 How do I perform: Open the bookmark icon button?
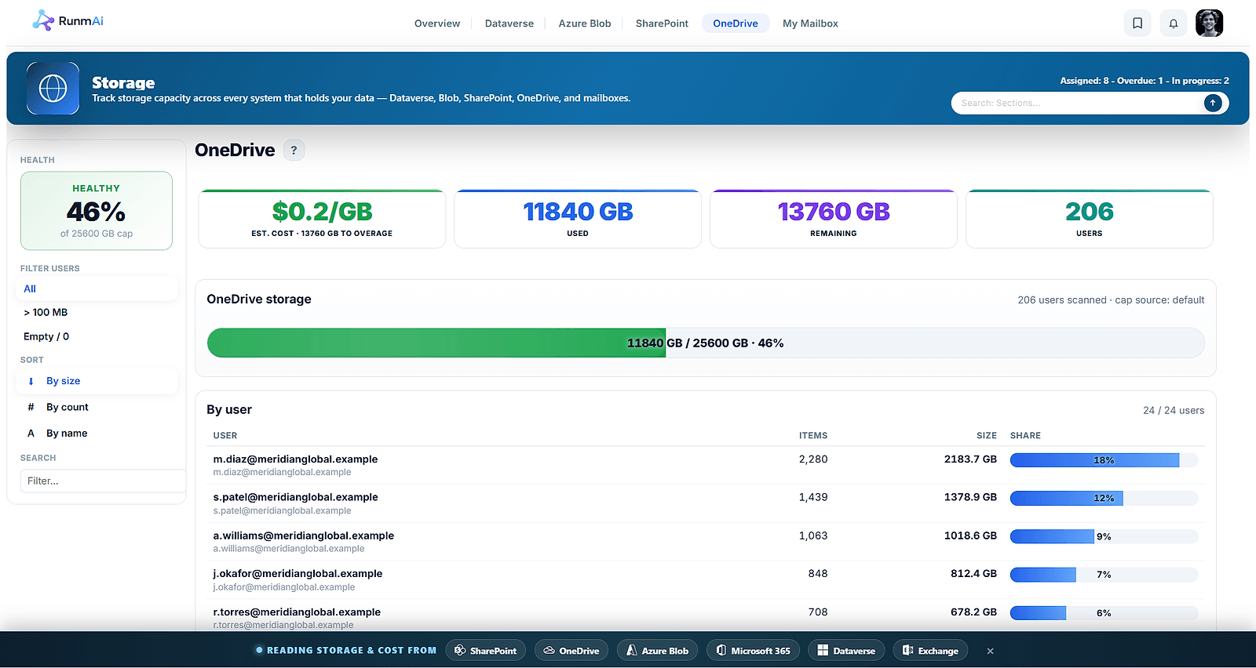click(x=1137, y=24)
